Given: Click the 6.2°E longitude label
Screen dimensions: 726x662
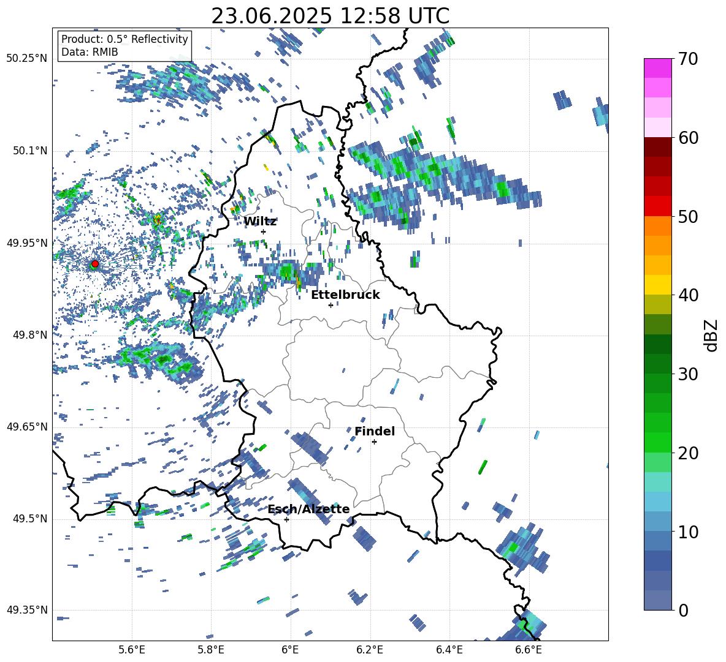Looking at the screenshot, I should [x=370, y=650].
